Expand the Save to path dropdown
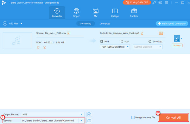This screenshot has height=124, width=190. (x=81, y=121)
